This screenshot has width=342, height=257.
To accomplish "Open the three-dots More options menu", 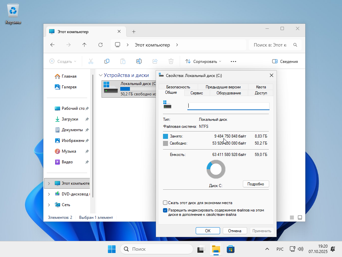I will pyautogui.click(x=233, y=61).
